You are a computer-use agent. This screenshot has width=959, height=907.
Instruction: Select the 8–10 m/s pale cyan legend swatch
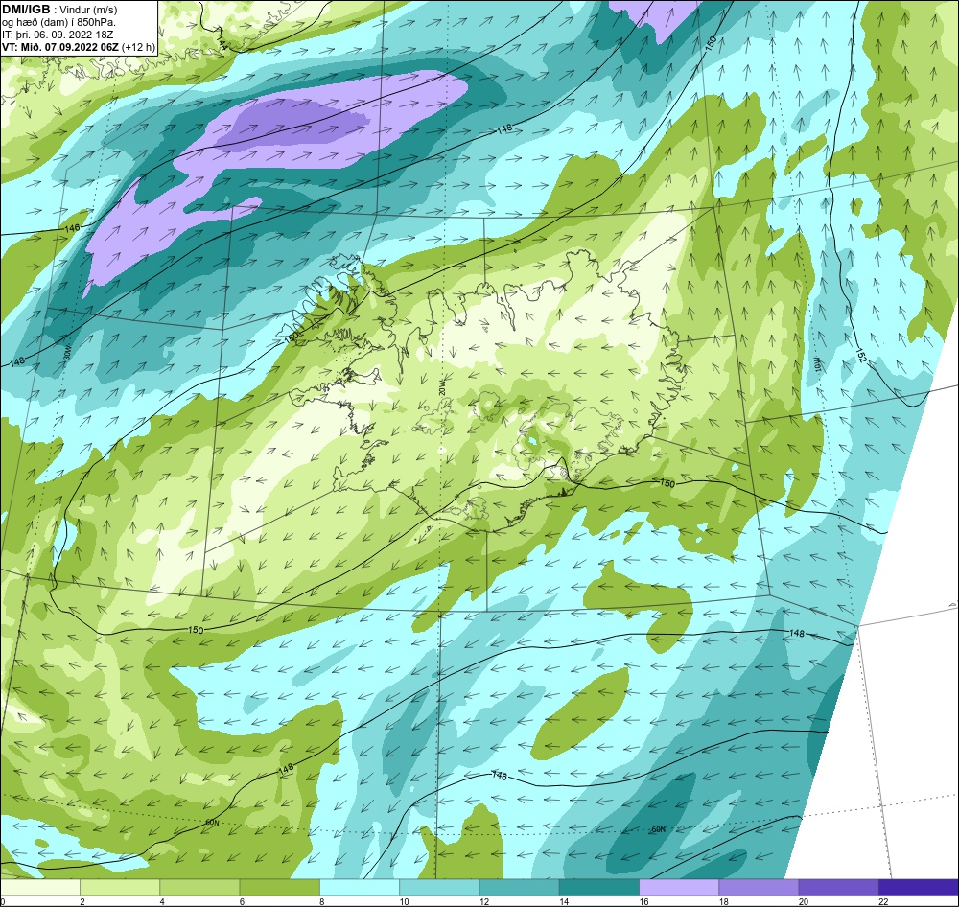tap(360, 888)
